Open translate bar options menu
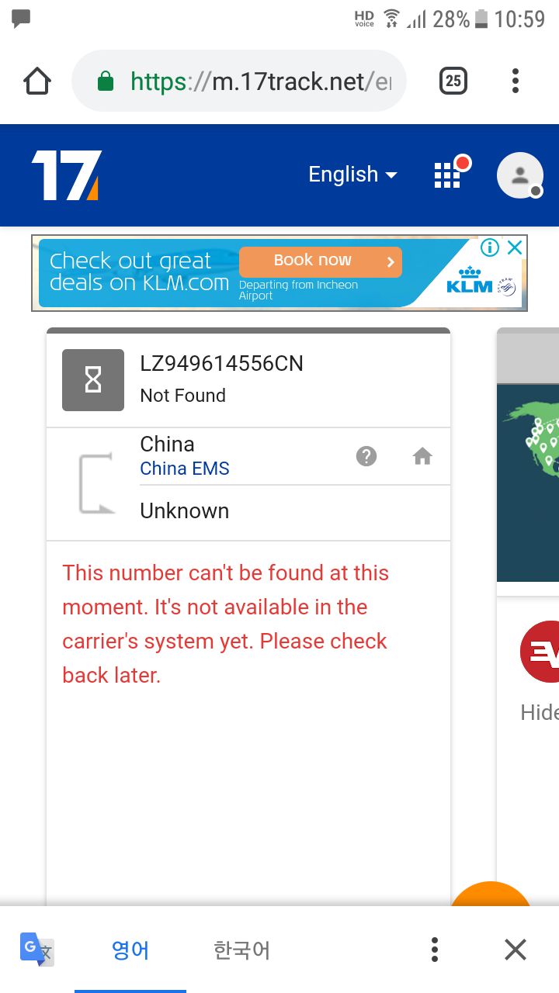Image resolution: width=559 pixels, height=993 pixels. click(x=435, y=950)
